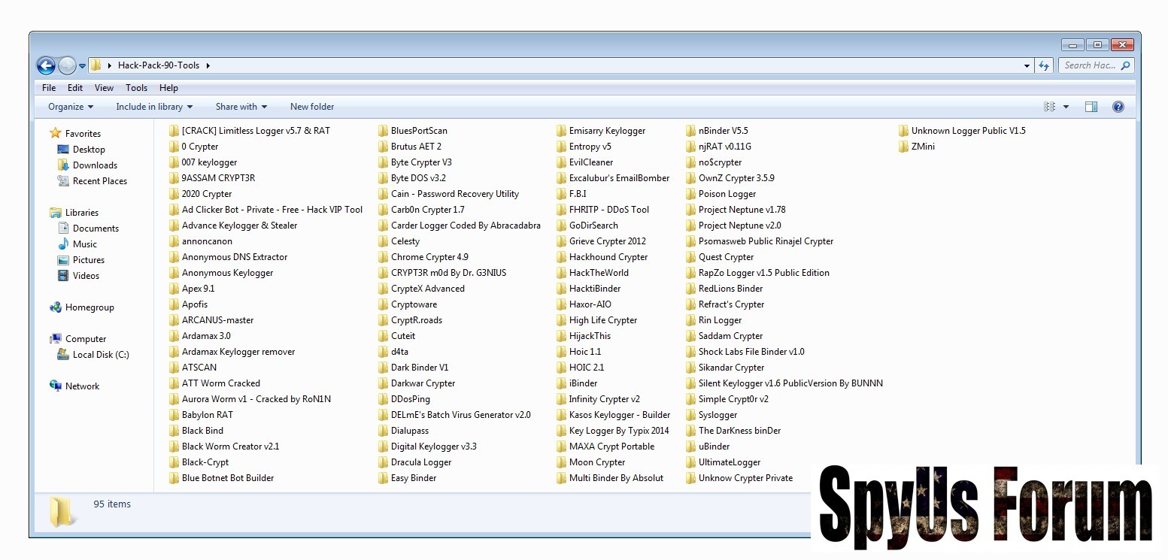The height and width of the screenshot is (560, 1168).
Task: Click the New folder button
Action: pyautogui.click(x=312, y=107)
